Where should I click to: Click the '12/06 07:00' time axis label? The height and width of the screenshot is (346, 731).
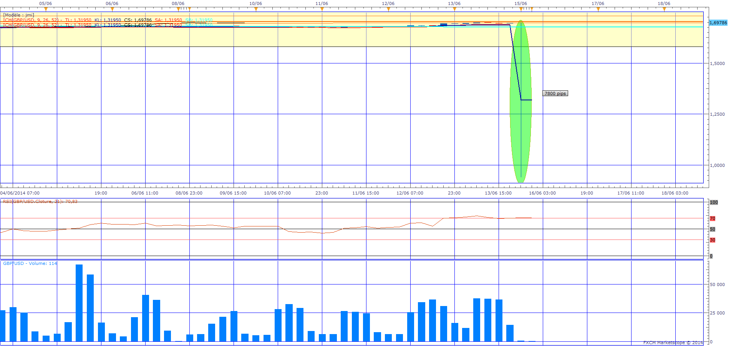410,193
